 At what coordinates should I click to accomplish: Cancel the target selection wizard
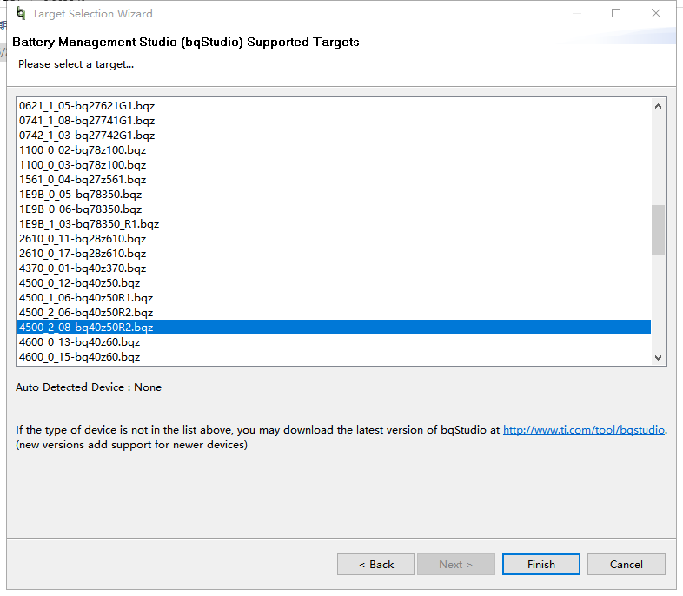[626, 565]
